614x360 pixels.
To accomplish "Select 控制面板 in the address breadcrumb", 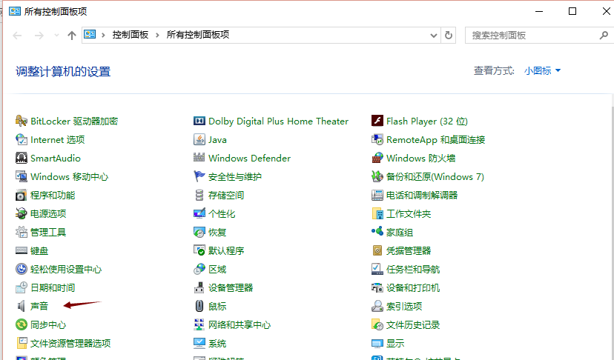I will tap(131, 35).
